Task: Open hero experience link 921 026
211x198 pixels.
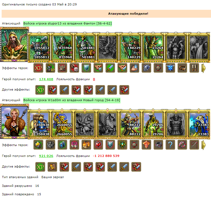Action: pos(46,156)
